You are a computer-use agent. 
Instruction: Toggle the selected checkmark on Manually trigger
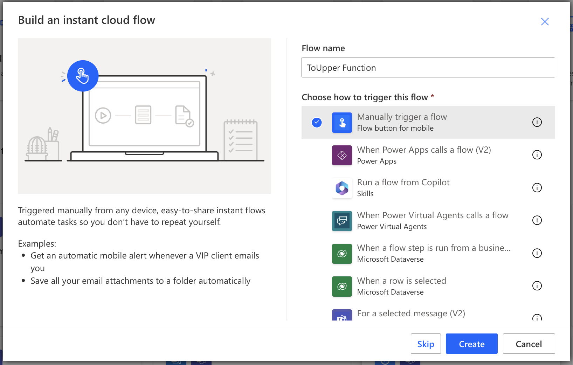[317, 122]
